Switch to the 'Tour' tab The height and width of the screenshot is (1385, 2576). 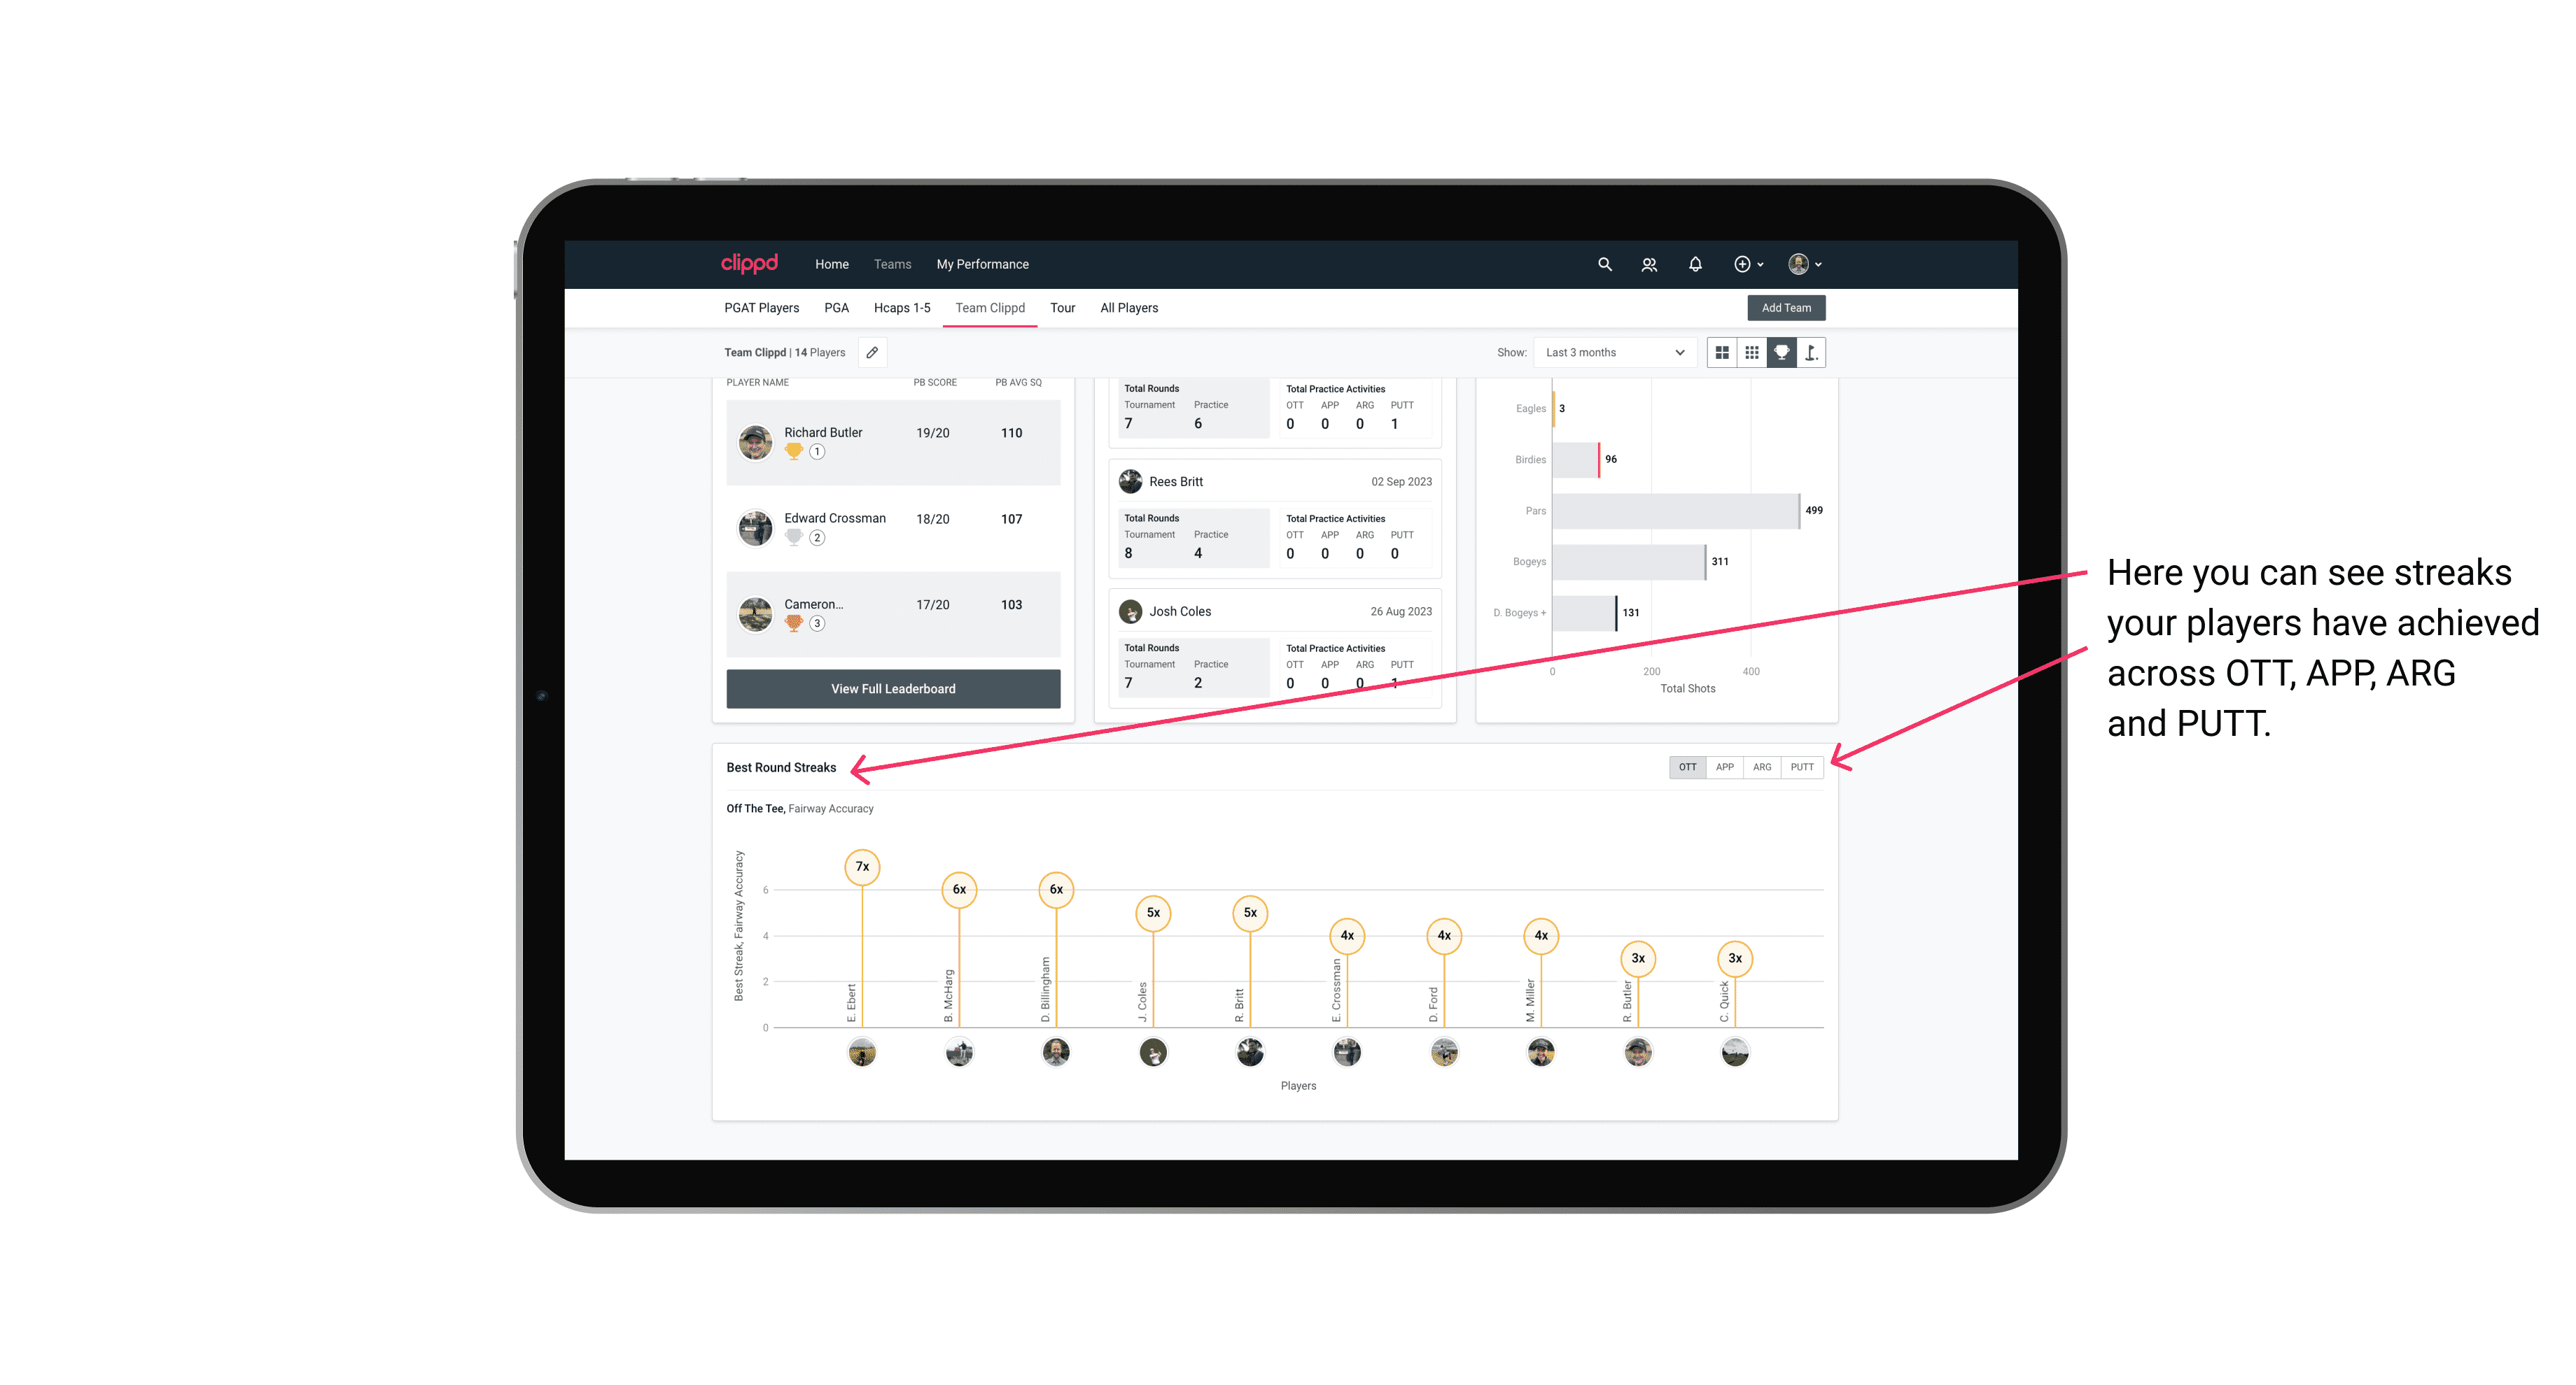tap(1058, 307)
